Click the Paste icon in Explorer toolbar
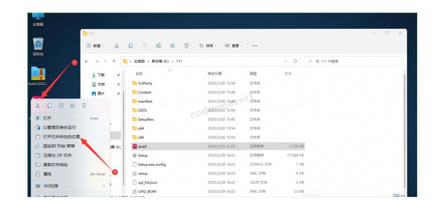The image size is (445, 210). pyautogui.click(x=145, y=46)
